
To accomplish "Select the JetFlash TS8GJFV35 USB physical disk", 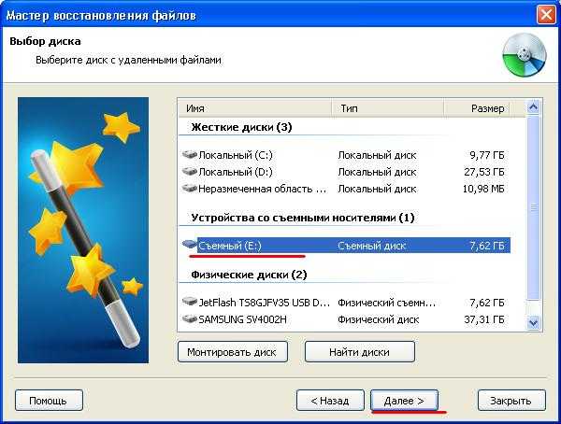I will coord(345,303).
